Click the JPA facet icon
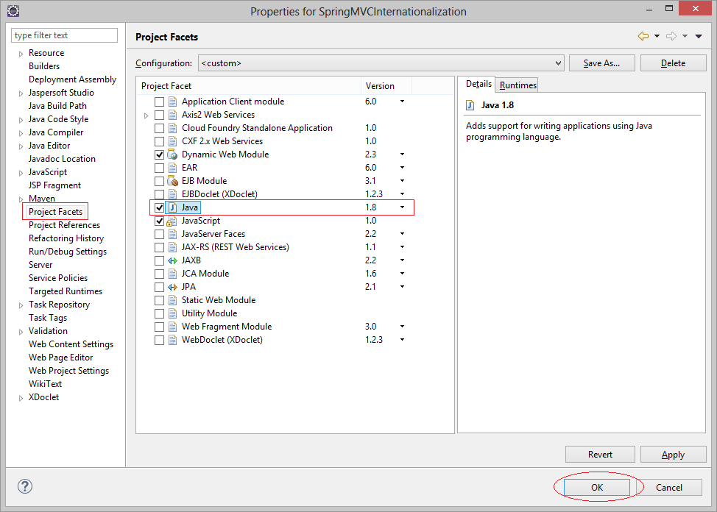 tap(172, 287)
